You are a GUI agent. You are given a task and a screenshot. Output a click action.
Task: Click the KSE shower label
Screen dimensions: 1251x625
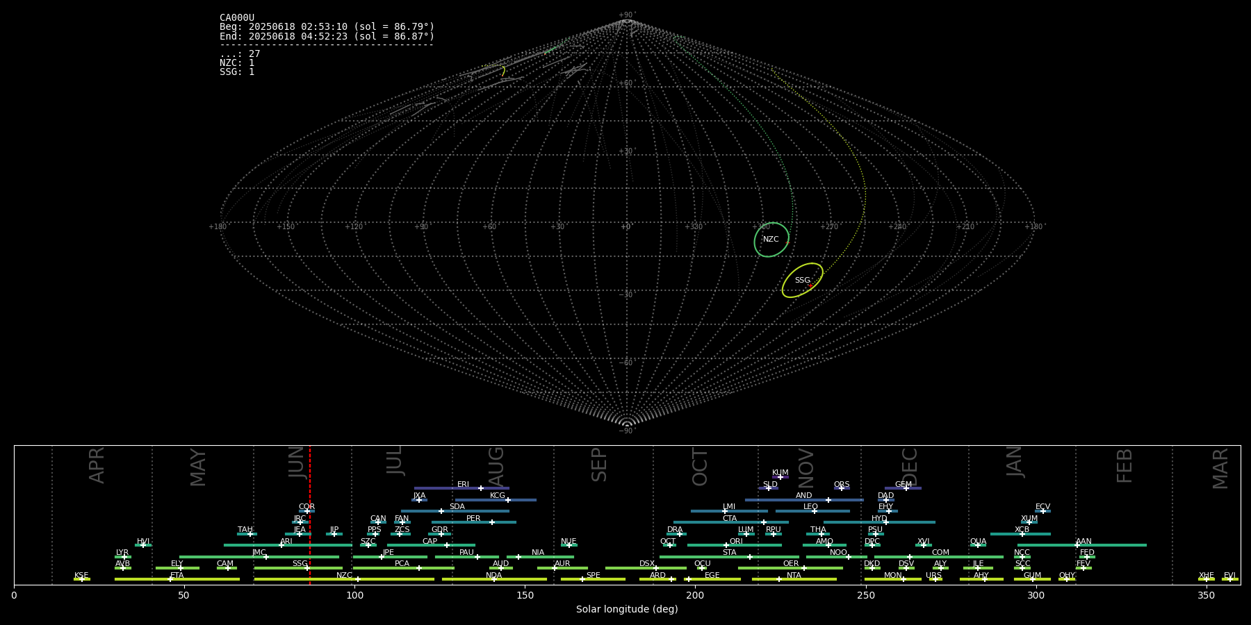tap(81, 576)
